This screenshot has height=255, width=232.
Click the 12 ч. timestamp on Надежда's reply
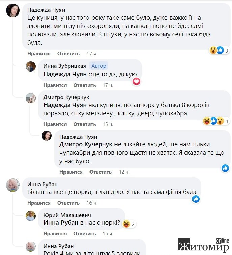[124, 172]
